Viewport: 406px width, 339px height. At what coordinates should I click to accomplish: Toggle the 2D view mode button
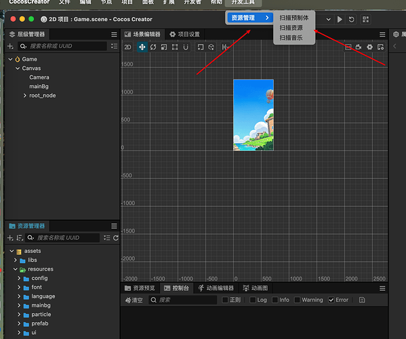pos(127,47)
